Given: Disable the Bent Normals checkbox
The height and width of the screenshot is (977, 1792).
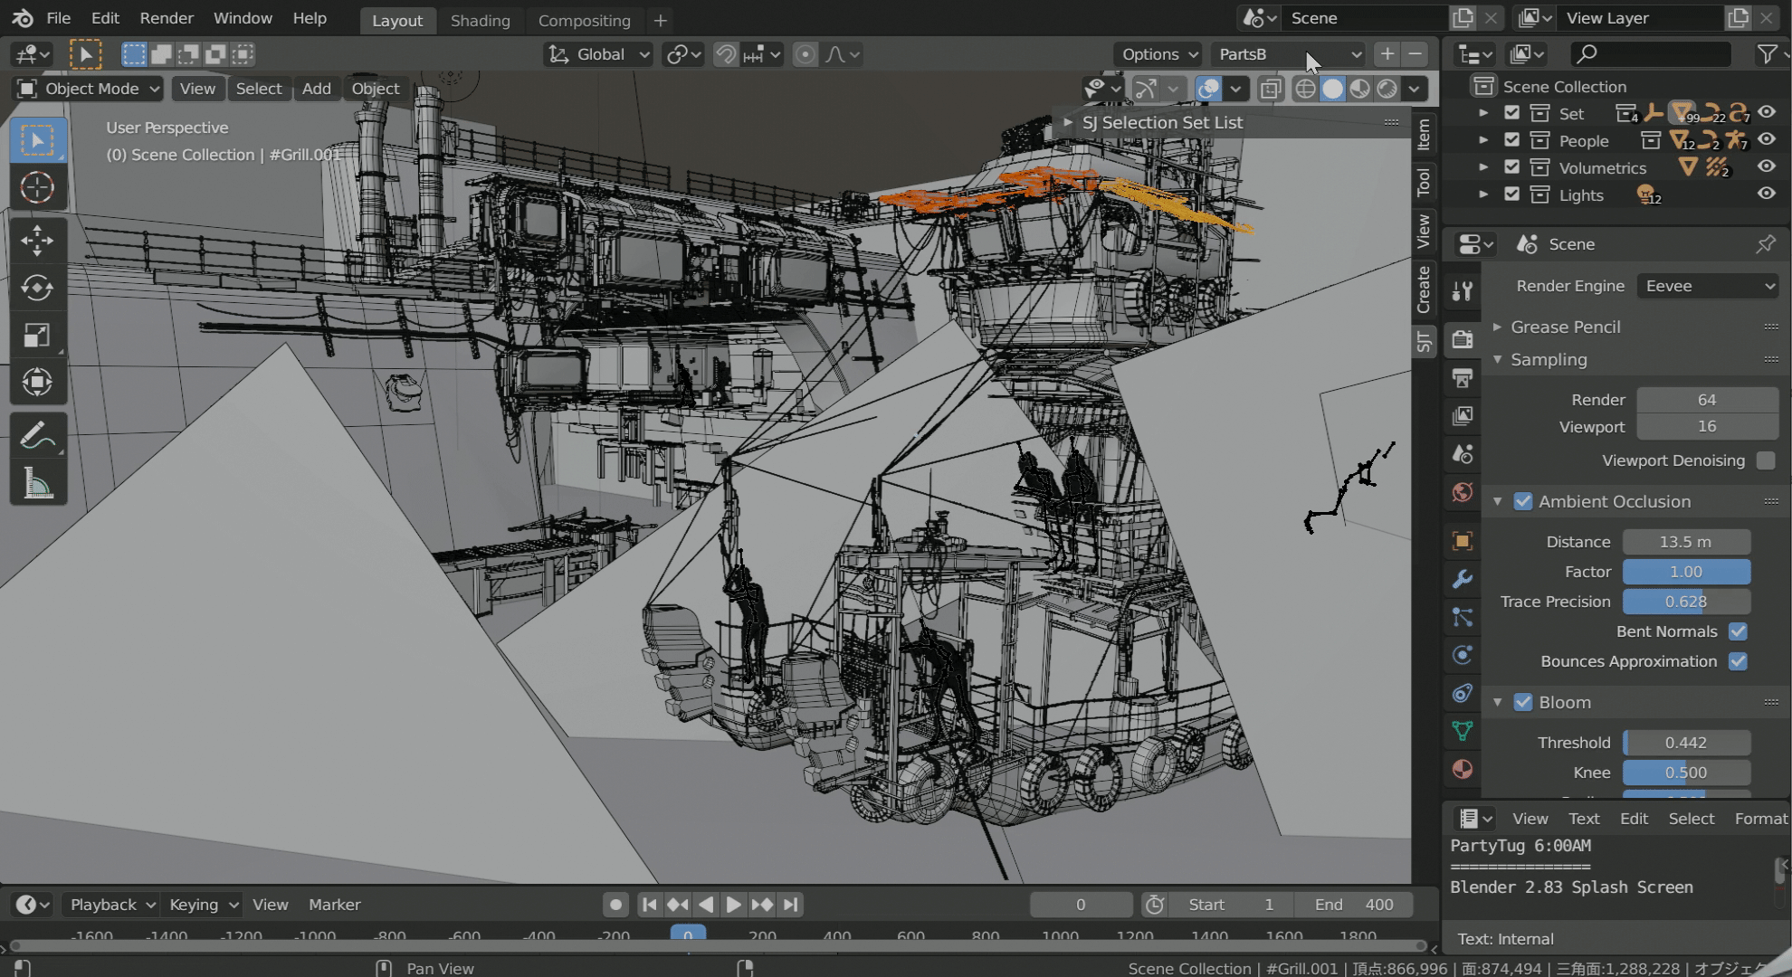Looking at the screenshot, I should pos(1738,631).
